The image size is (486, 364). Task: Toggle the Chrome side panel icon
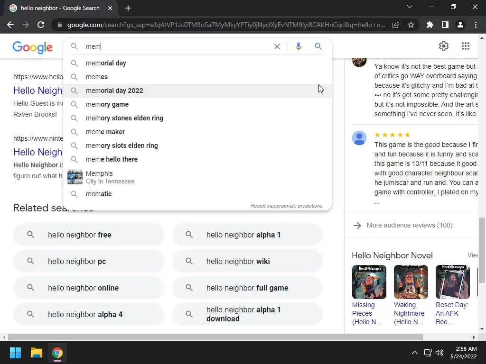pos(445,25)
